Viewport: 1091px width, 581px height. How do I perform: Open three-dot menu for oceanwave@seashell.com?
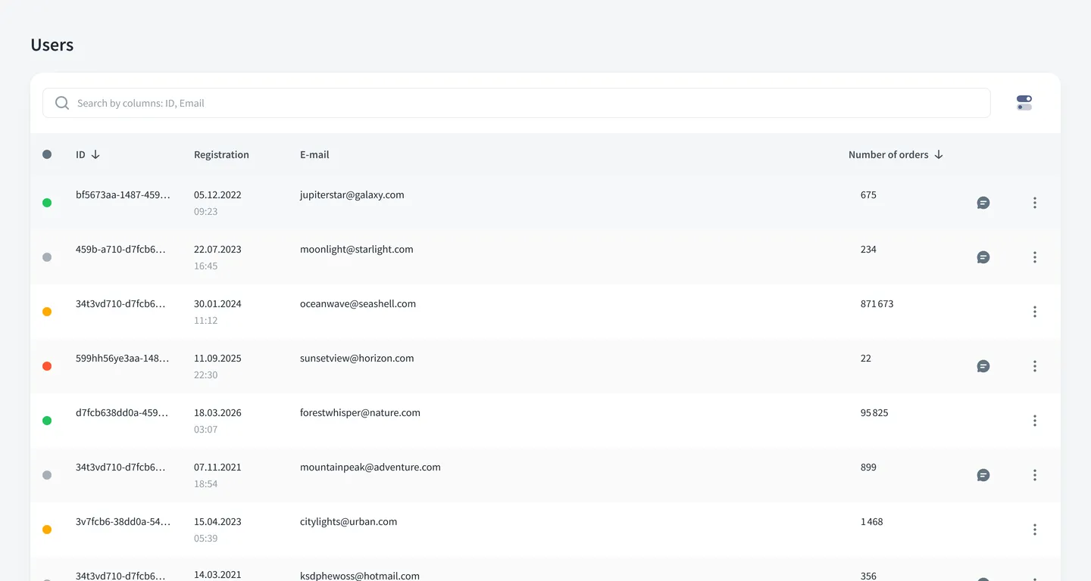[1035, 312]
